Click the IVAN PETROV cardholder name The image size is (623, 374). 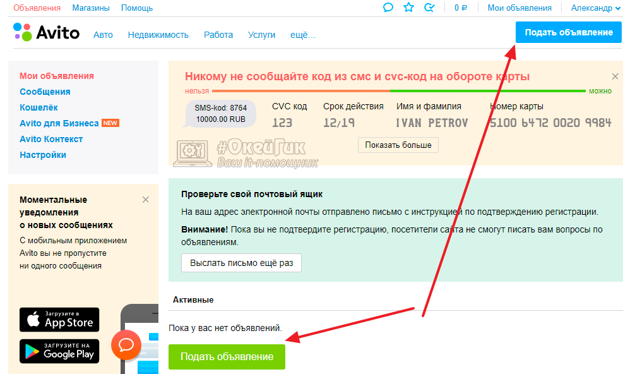pyautogui.click(x=432, y=123)
